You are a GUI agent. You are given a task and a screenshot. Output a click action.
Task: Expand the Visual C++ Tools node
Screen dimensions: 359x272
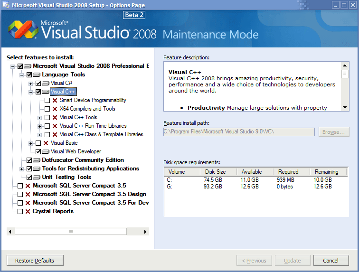[39, 118]
